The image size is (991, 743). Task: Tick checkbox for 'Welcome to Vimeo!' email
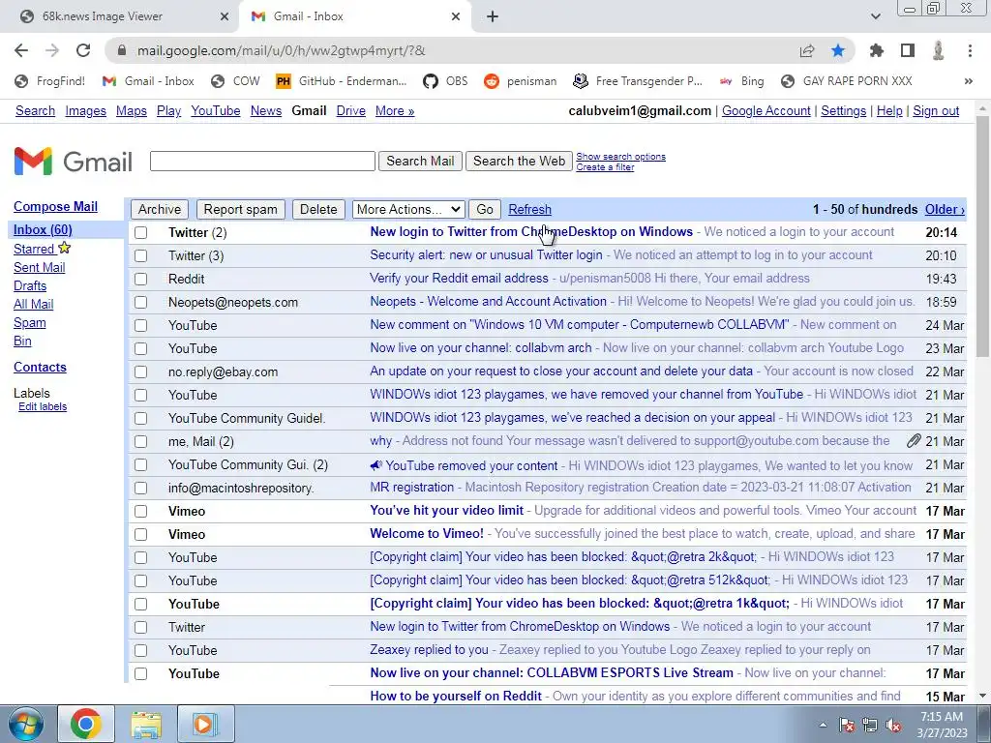pyautogui.click(x=141, y=534)
